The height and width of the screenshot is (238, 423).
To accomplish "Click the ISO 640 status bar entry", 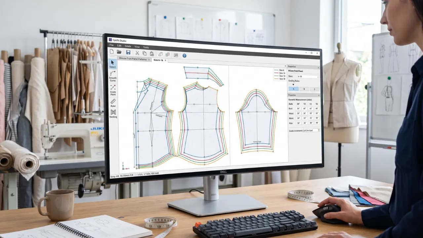I will click(155, 173).
